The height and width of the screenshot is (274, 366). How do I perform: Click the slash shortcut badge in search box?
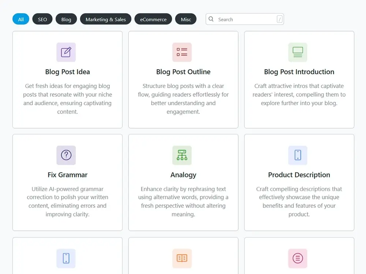pos(280,19)
